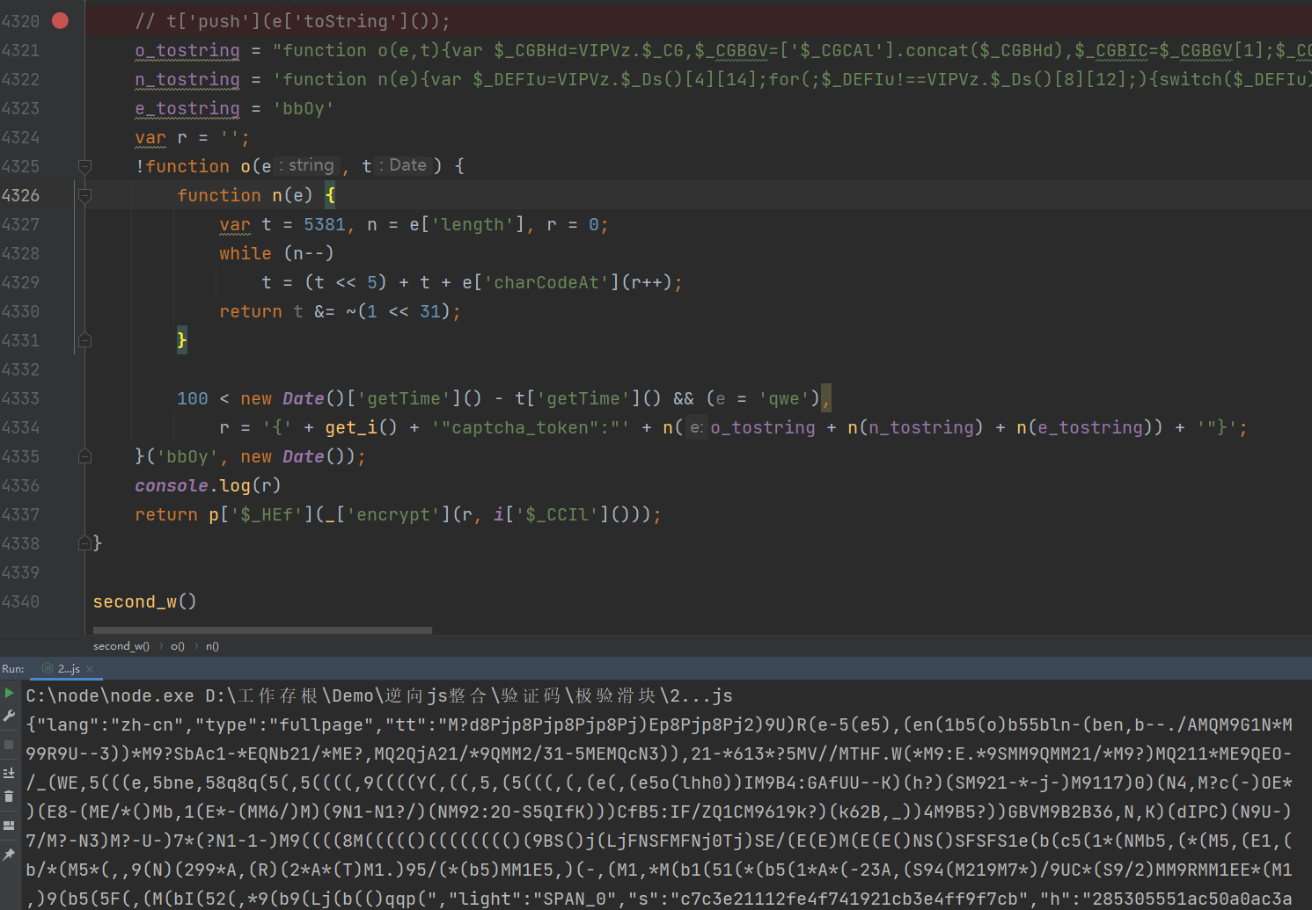The height and width of the screenshot is (910, 1312).
Task: Click "return t &= ~(1 << 31);" line
Action: pyautogui.click(x=340, y=311)
